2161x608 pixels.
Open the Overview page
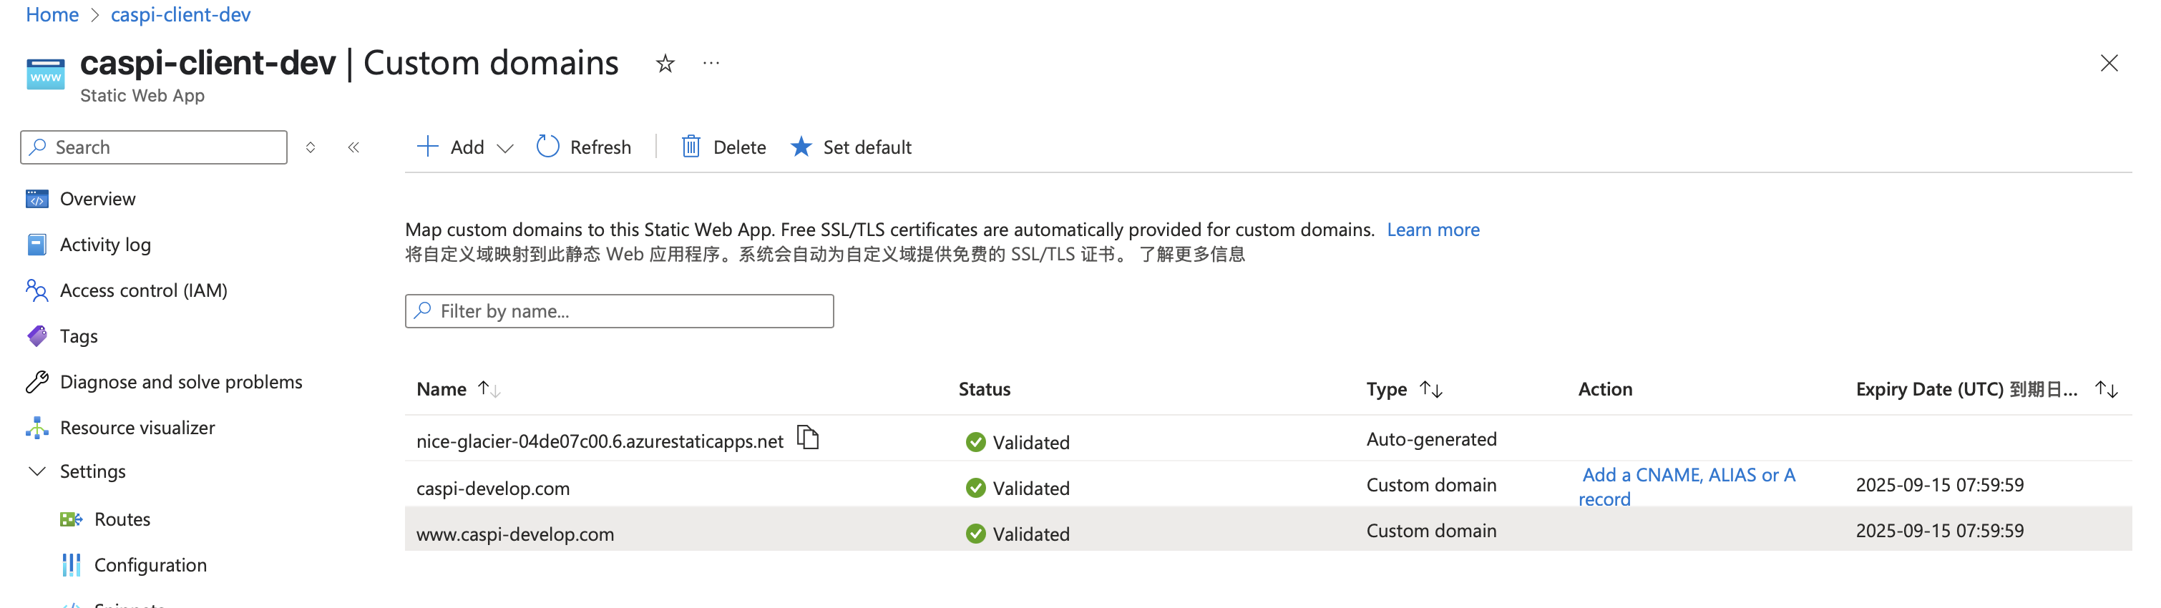click(x=97, y=199)
